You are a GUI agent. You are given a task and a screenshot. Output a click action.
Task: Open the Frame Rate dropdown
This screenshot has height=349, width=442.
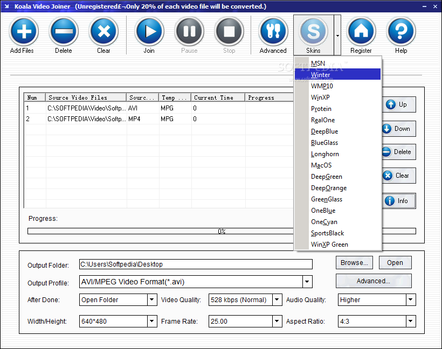(277, 321)
